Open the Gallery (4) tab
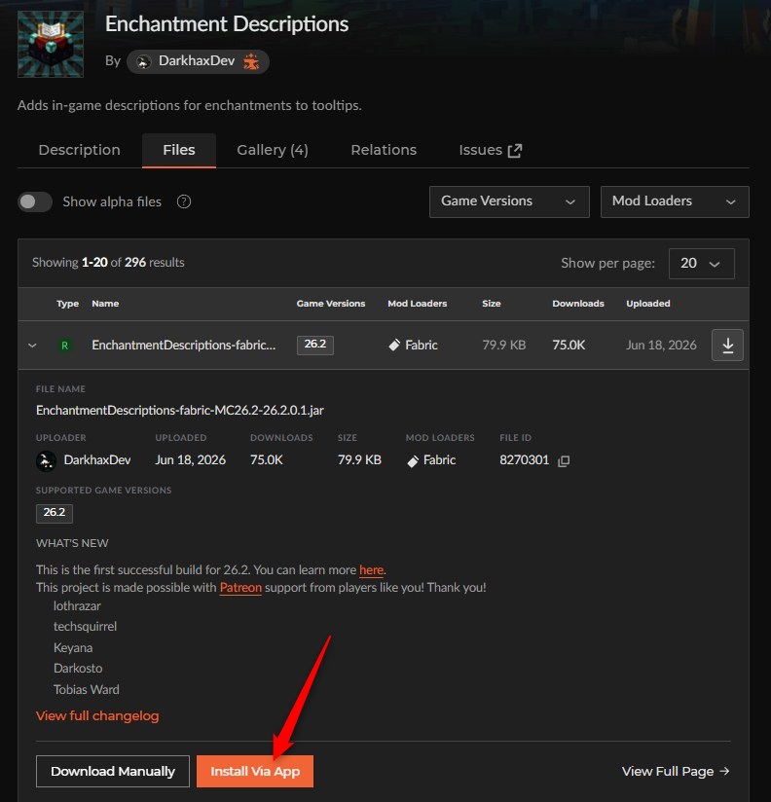Image resolution: width=771 pixels, height=802 pixels. (x=273, y=150)
